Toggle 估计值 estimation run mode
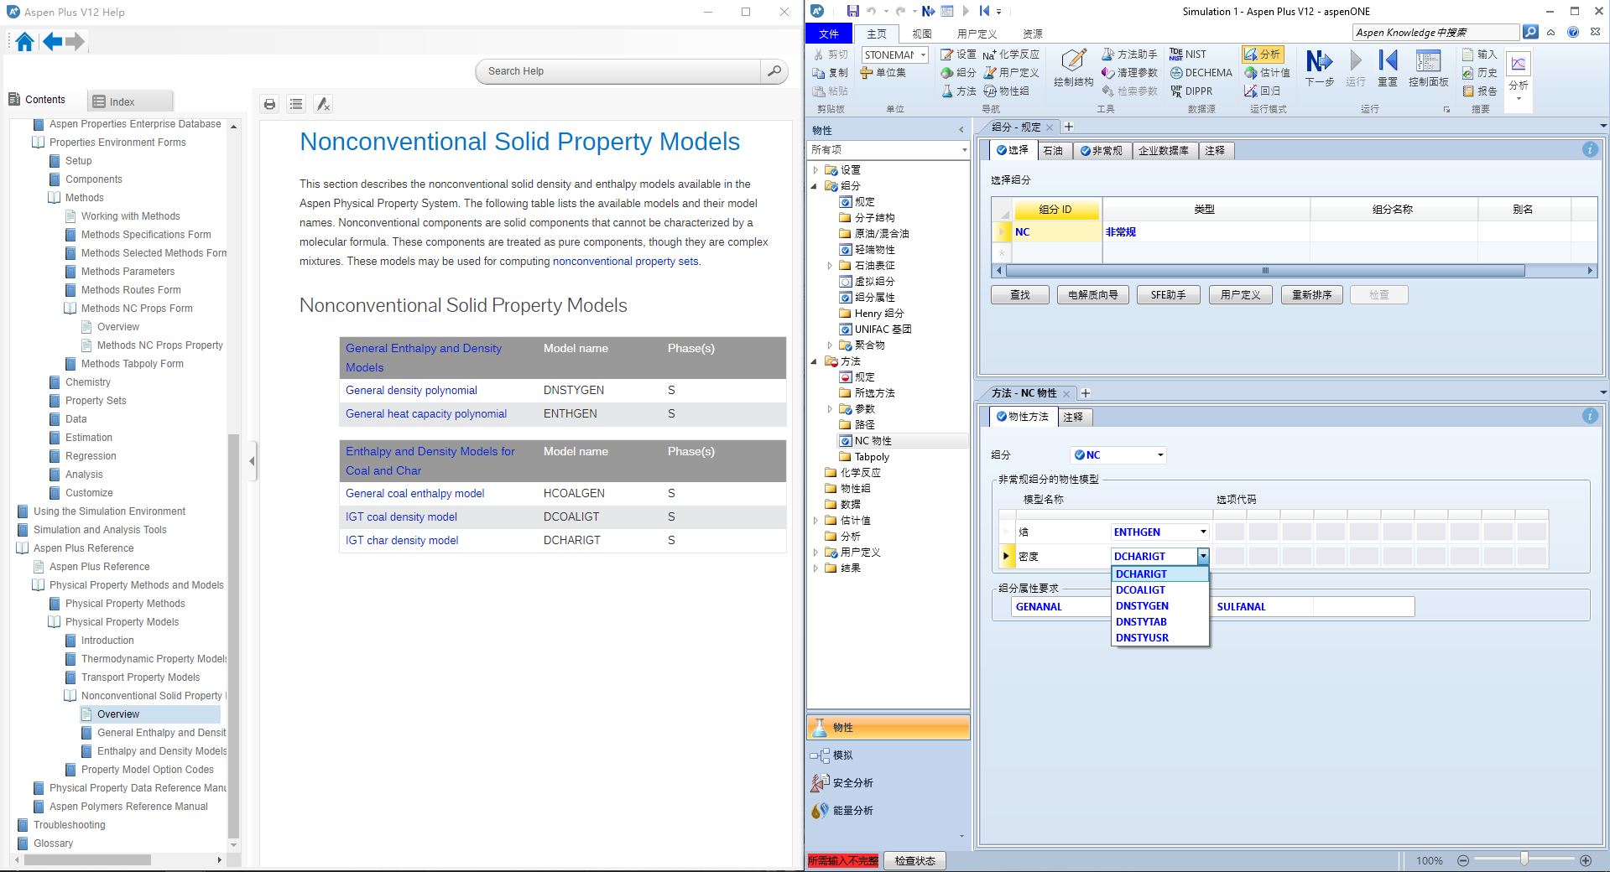The image size is (1610, 872). [x=1268, y=73]
